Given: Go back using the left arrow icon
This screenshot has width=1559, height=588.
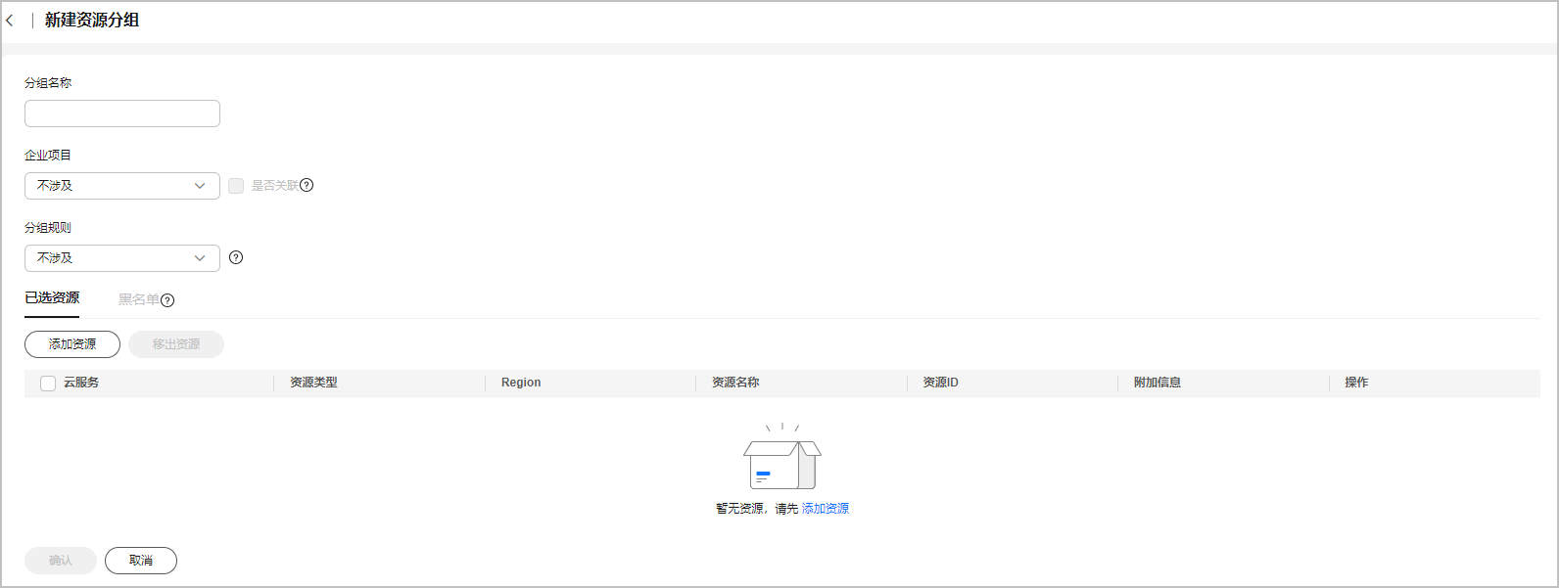Looking at the screenshot, I should tap(10, 21).
